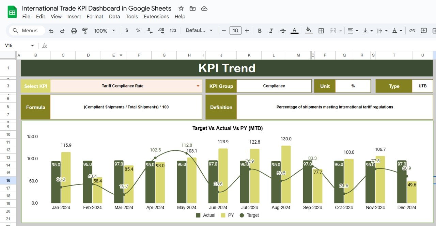Viewport: 436px width, 226px height.
Task: Open the horizontal align dropdown
Action: pyautogui.click(x=353, y=31)
